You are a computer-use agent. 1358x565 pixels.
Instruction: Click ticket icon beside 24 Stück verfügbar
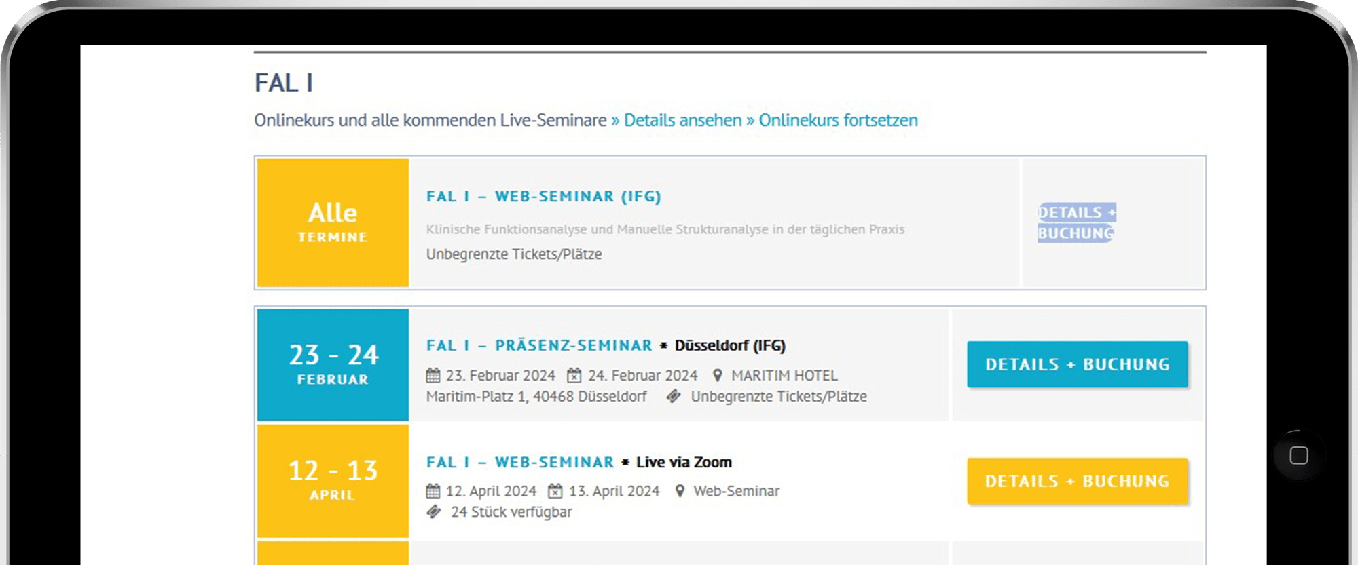click(434, 512)
